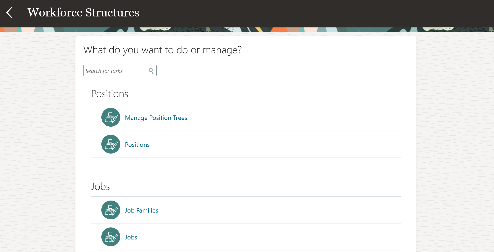Click the dark header bar's empty area
The width and height of the screenshot is (494, 252).
point(314,14)
